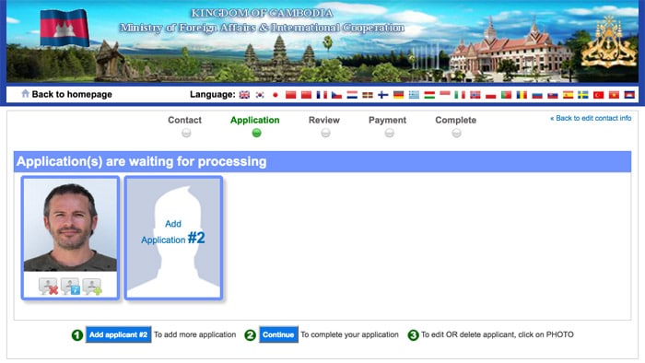Select the Swedish flag language

pos(583,95)
